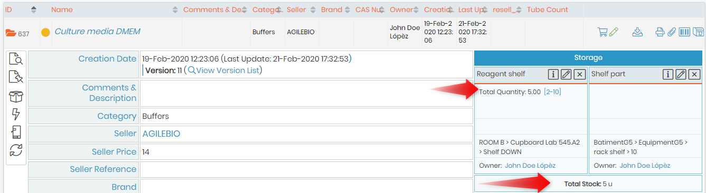The image size is (706, 193).
Task: Expand the folder icon for item 637
Action: coord(11,33)
